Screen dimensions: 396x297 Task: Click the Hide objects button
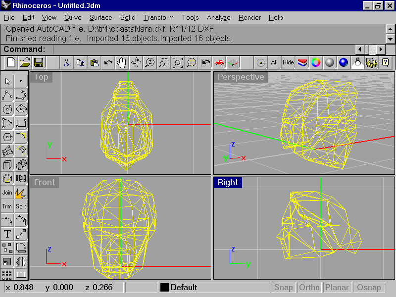tap(288, 63)
